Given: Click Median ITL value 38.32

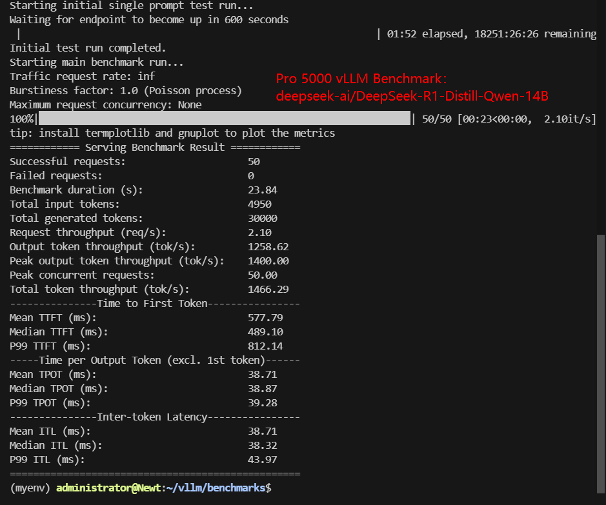Looking at the screenshot, I should coord(263,445).
